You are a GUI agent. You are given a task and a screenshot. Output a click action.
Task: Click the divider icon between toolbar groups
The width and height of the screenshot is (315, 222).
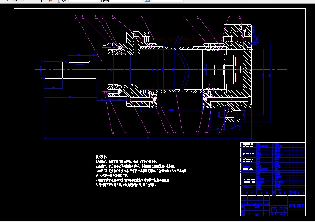pos(58,1)
